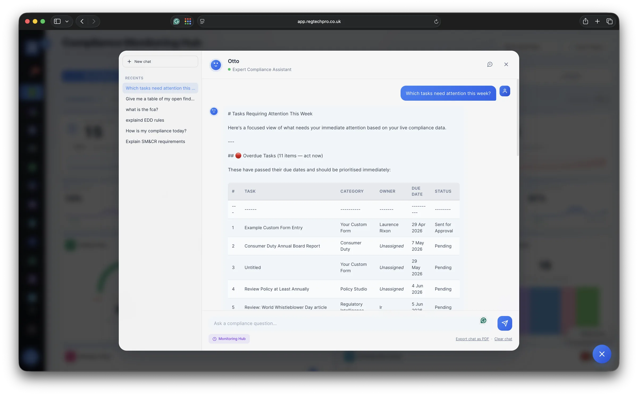Toggle the Safari sidebar icon
Viewport: 638px width, 396px height.
57,21
